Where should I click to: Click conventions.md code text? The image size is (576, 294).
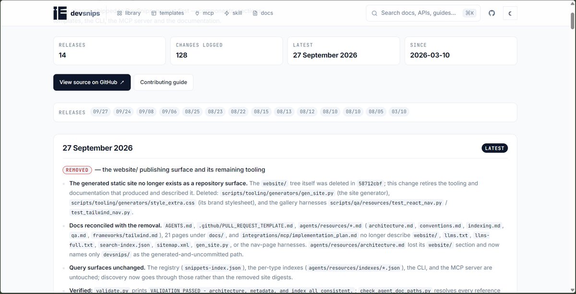point(441,225)
